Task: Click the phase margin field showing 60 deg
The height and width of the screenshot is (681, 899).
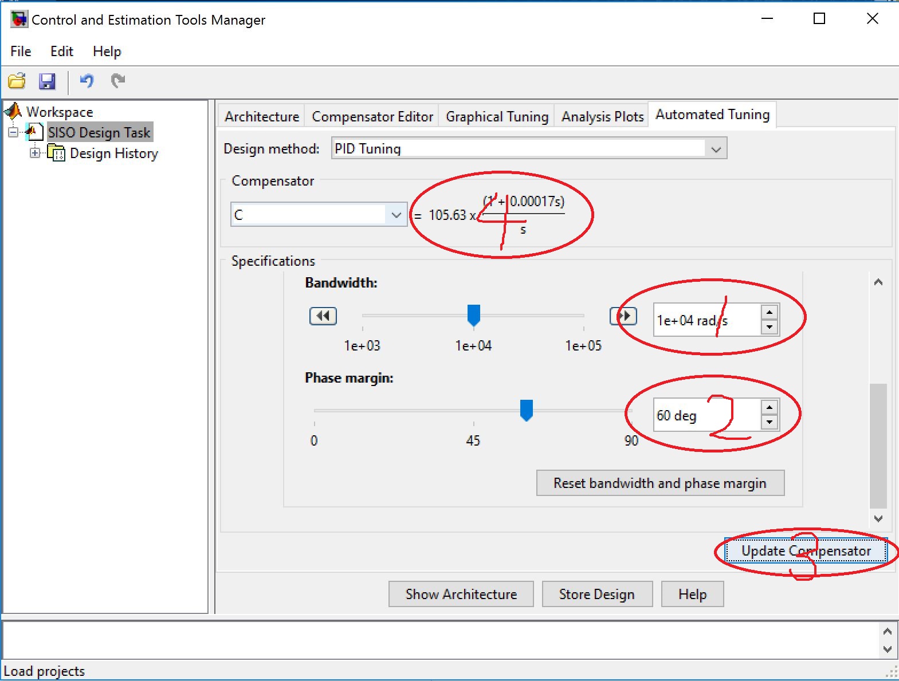Action: pos(708,415)
